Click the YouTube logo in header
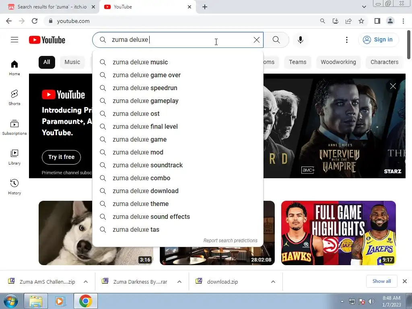 pos(47,40)
